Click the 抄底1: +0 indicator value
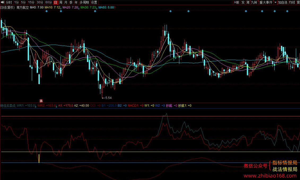Viewport: 300px width, 180px height. pos(185,106)
